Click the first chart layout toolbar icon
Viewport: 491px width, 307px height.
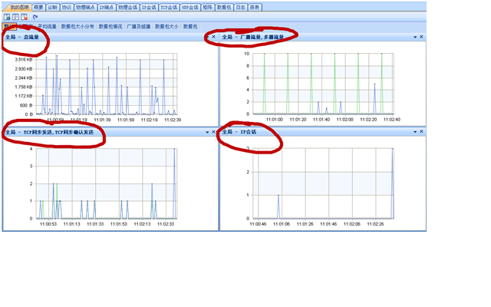pos(6,16)
